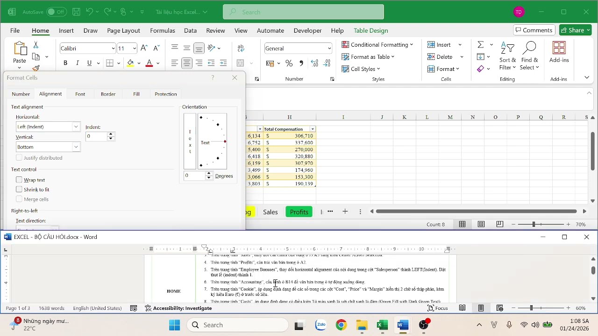This screenshot has height=336, width=598.
Task: Apply Percent Style format
Action: (289, 63)
